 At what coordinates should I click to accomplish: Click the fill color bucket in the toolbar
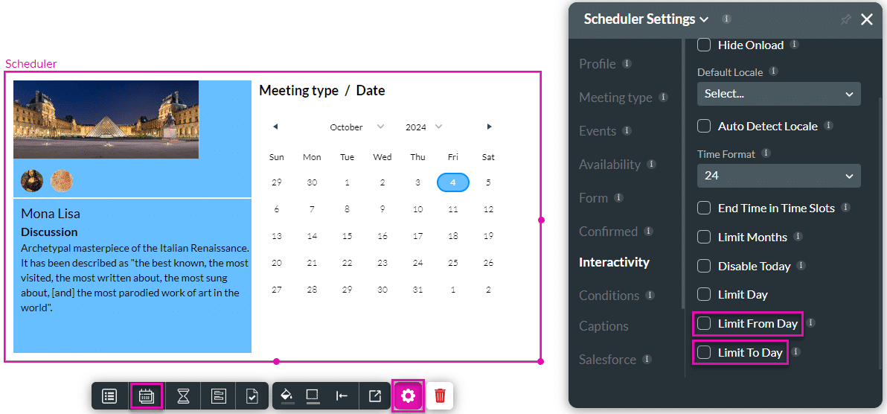pos(286,396)
